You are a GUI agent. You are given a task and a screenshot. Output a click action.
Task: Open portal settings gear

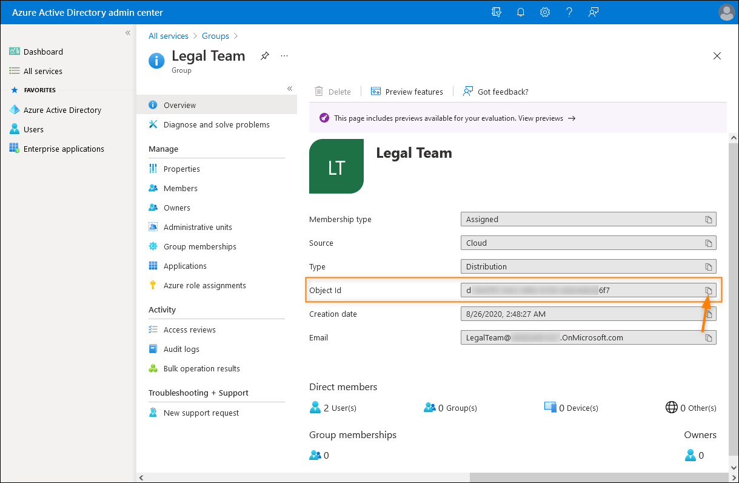(x=545, y=12)
